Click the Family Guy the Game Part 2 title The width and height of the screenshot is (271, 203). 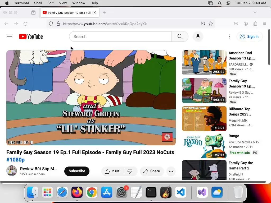pyautogui.click(x=241, y=165)
